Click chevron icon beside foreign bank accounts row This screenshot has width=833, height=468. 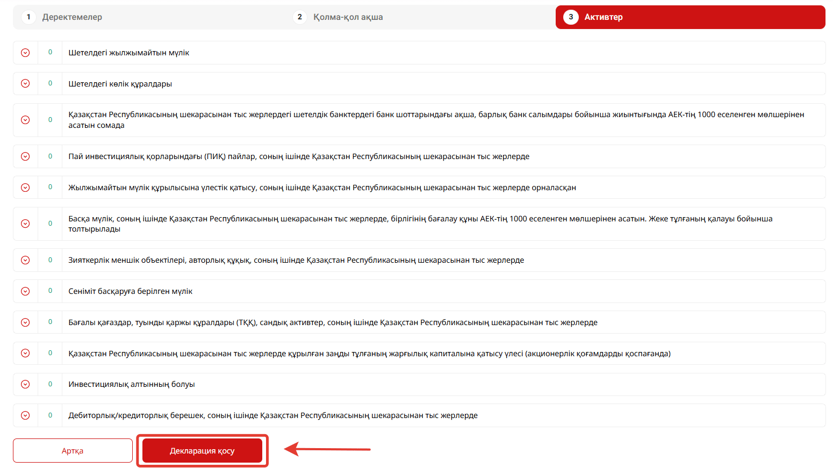tap(25, 120)
